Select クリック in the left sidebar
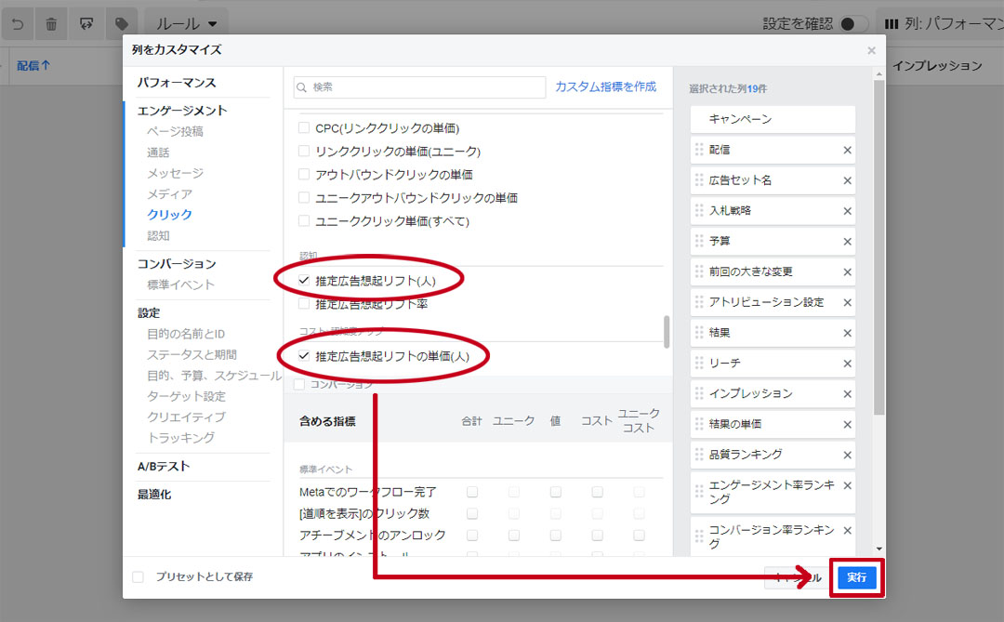 click(169, 215)
